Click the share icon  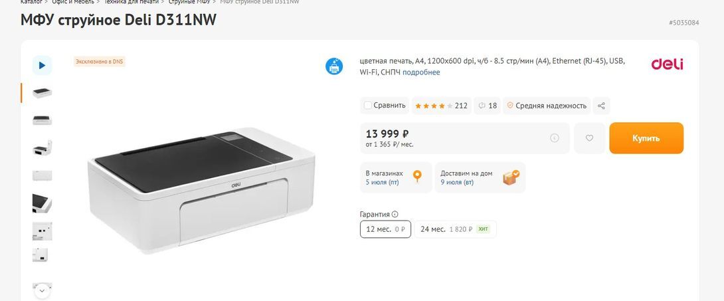[x=601, y=106]
